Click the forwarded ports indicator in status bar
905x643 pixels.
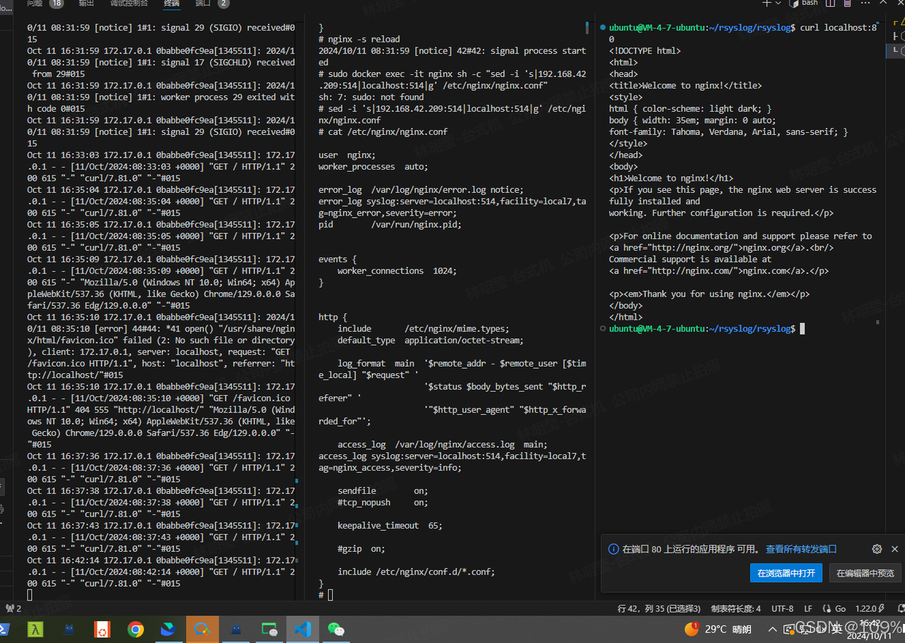coord(13,608)
